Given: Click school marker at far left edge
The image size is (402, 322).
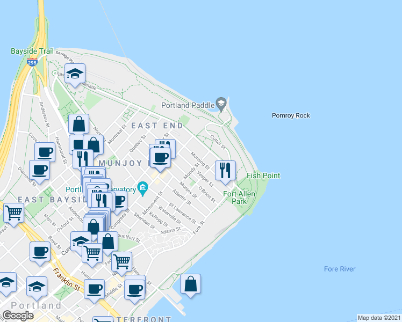Looking at the screenshot, I should [6, 284].
